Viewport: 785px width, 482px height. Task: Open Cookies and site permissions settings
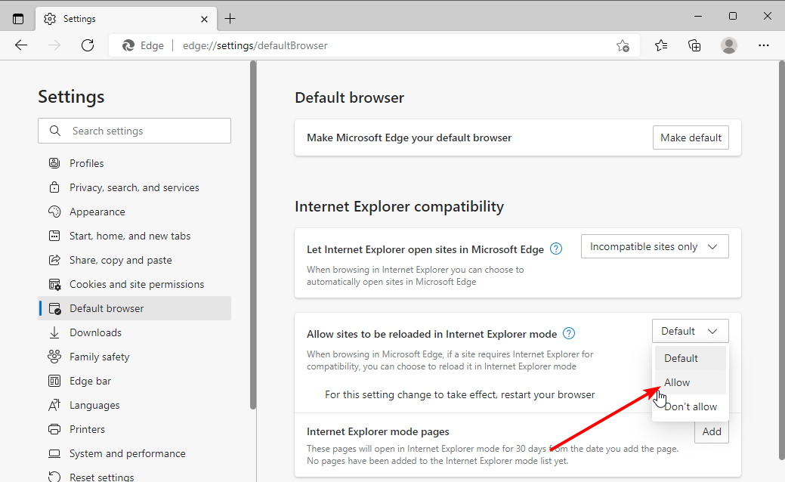coord(134,284)
